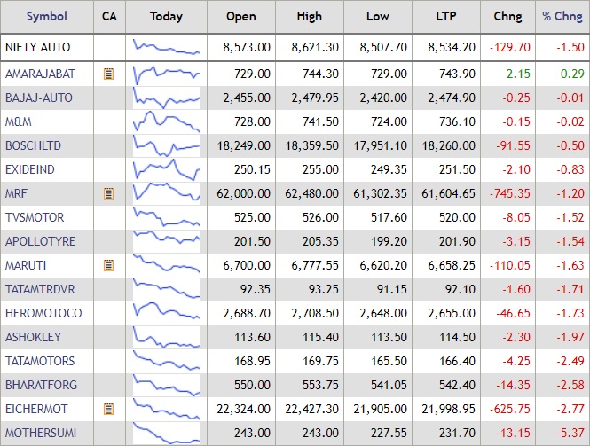Image resolution: width=590 pixels, height=446 pixels.
Task: Open the MOTHERSUMI symbol link
Action: pos(41,433)
